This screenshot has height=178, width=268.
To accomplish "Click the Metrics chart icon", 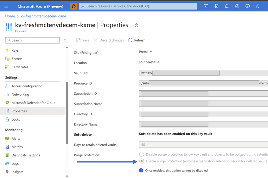I will pos(7,147).
